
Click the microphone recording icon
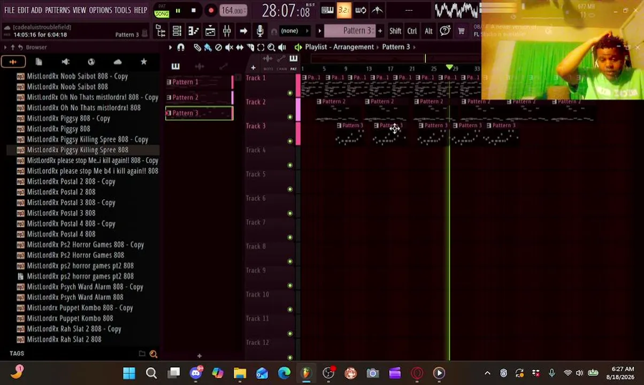click(x=260, y=31)
